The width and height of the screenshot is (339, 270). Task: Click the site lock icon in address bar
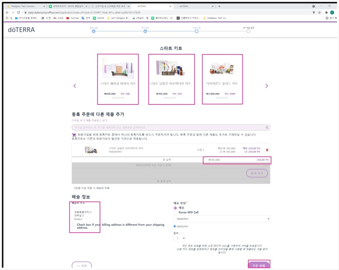(25, 13)
